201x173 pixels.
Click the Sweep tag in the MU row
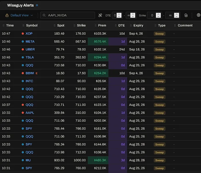[x=159, y=160]
